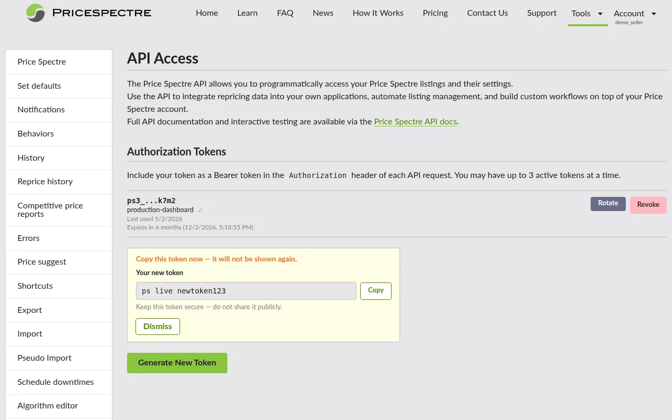Open How It Works page

point(378,13)
